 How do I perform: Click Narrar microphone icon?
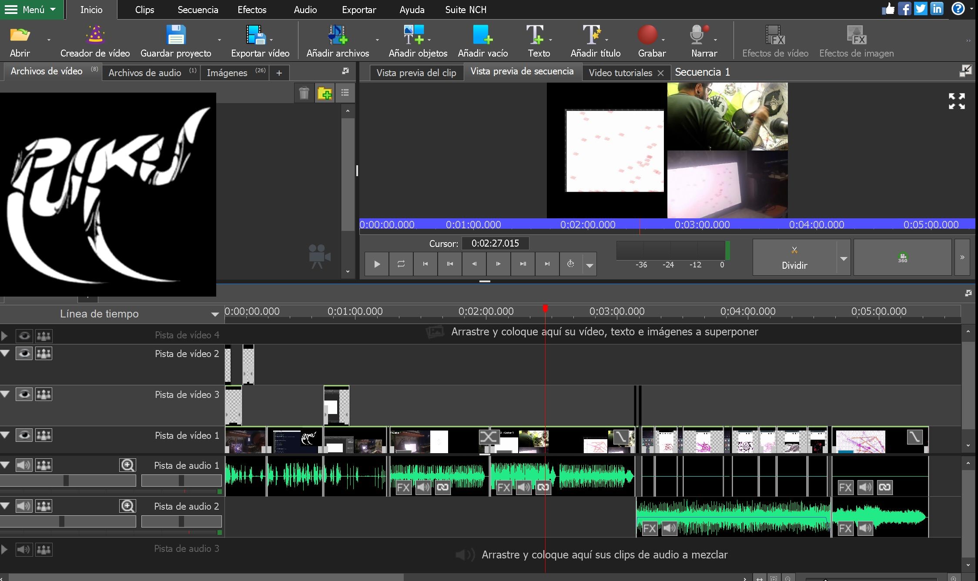tap(699, 36)
